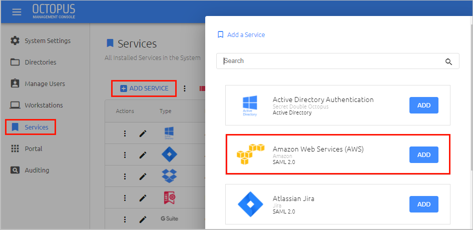Image resolution: width=473 pixels, height=230 pixels.
Task: Click the G Suite logo in the services table
Action: point(169,218)
